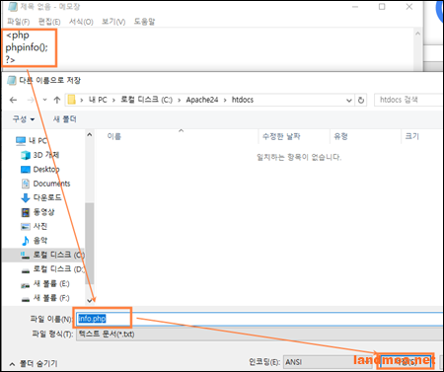Viewport: 444px width, 372px height.
Task: Sort by the 유형 column header
Action: click(340, 136)
